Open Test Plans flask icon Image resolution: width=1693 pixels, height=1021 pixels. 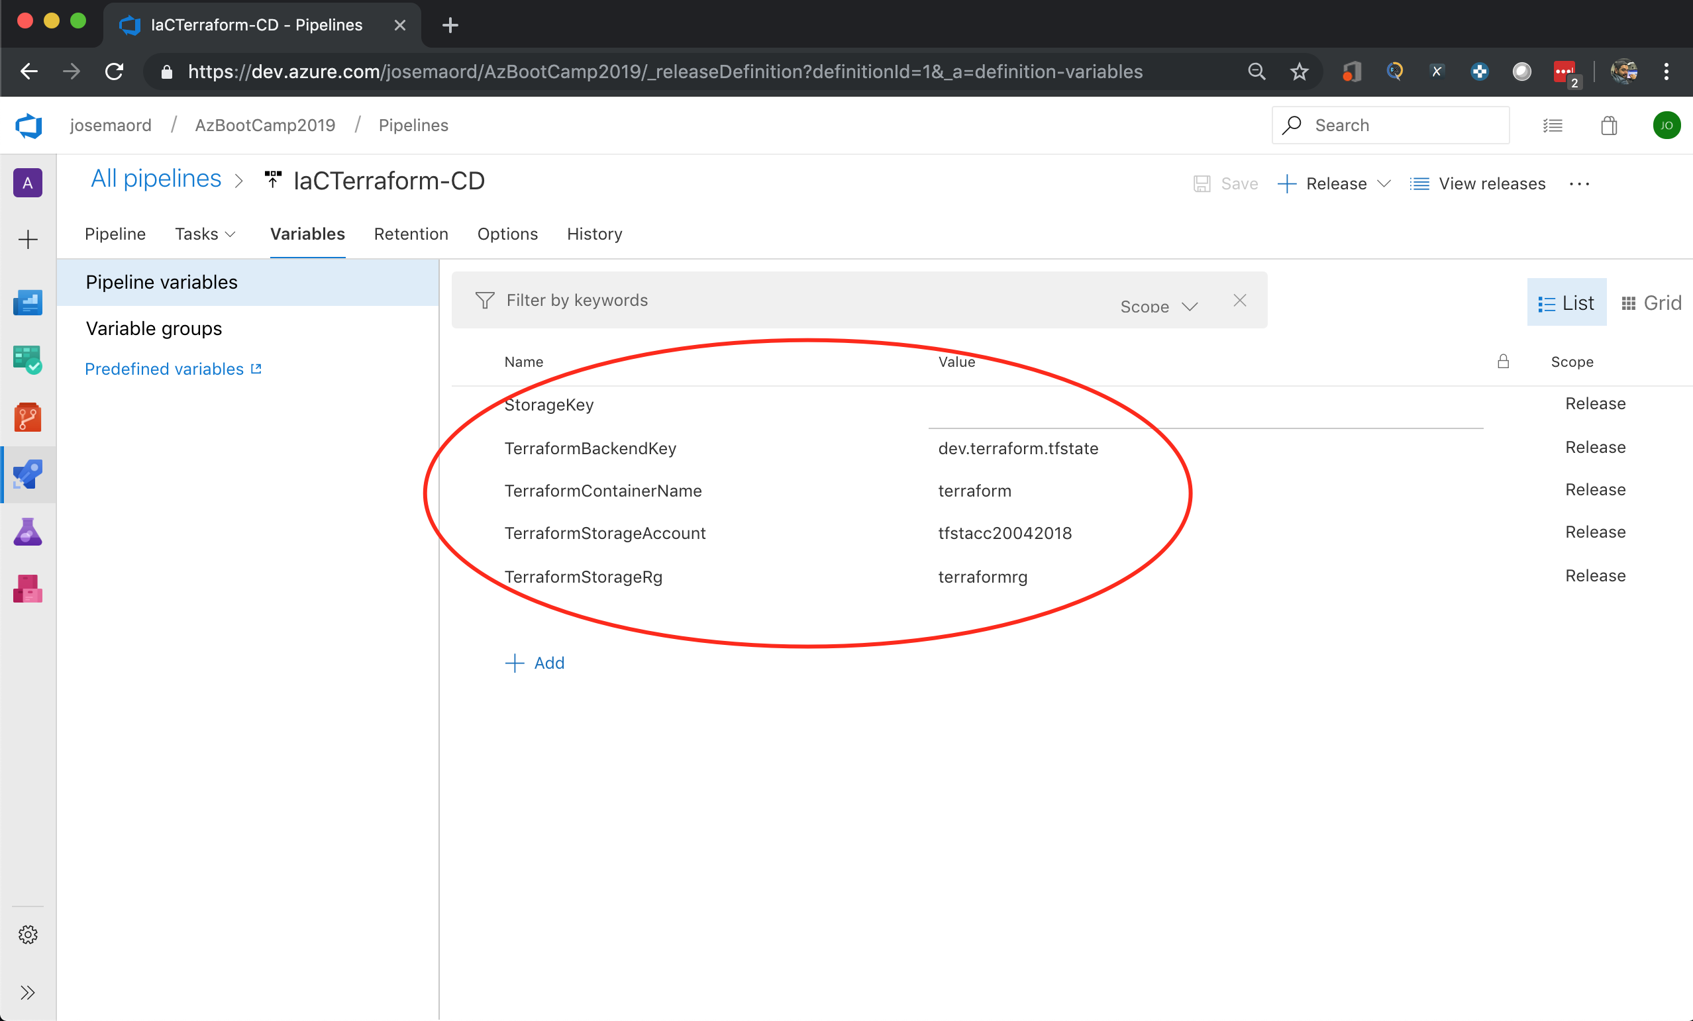pyautogui.click(x=27, y=532)
